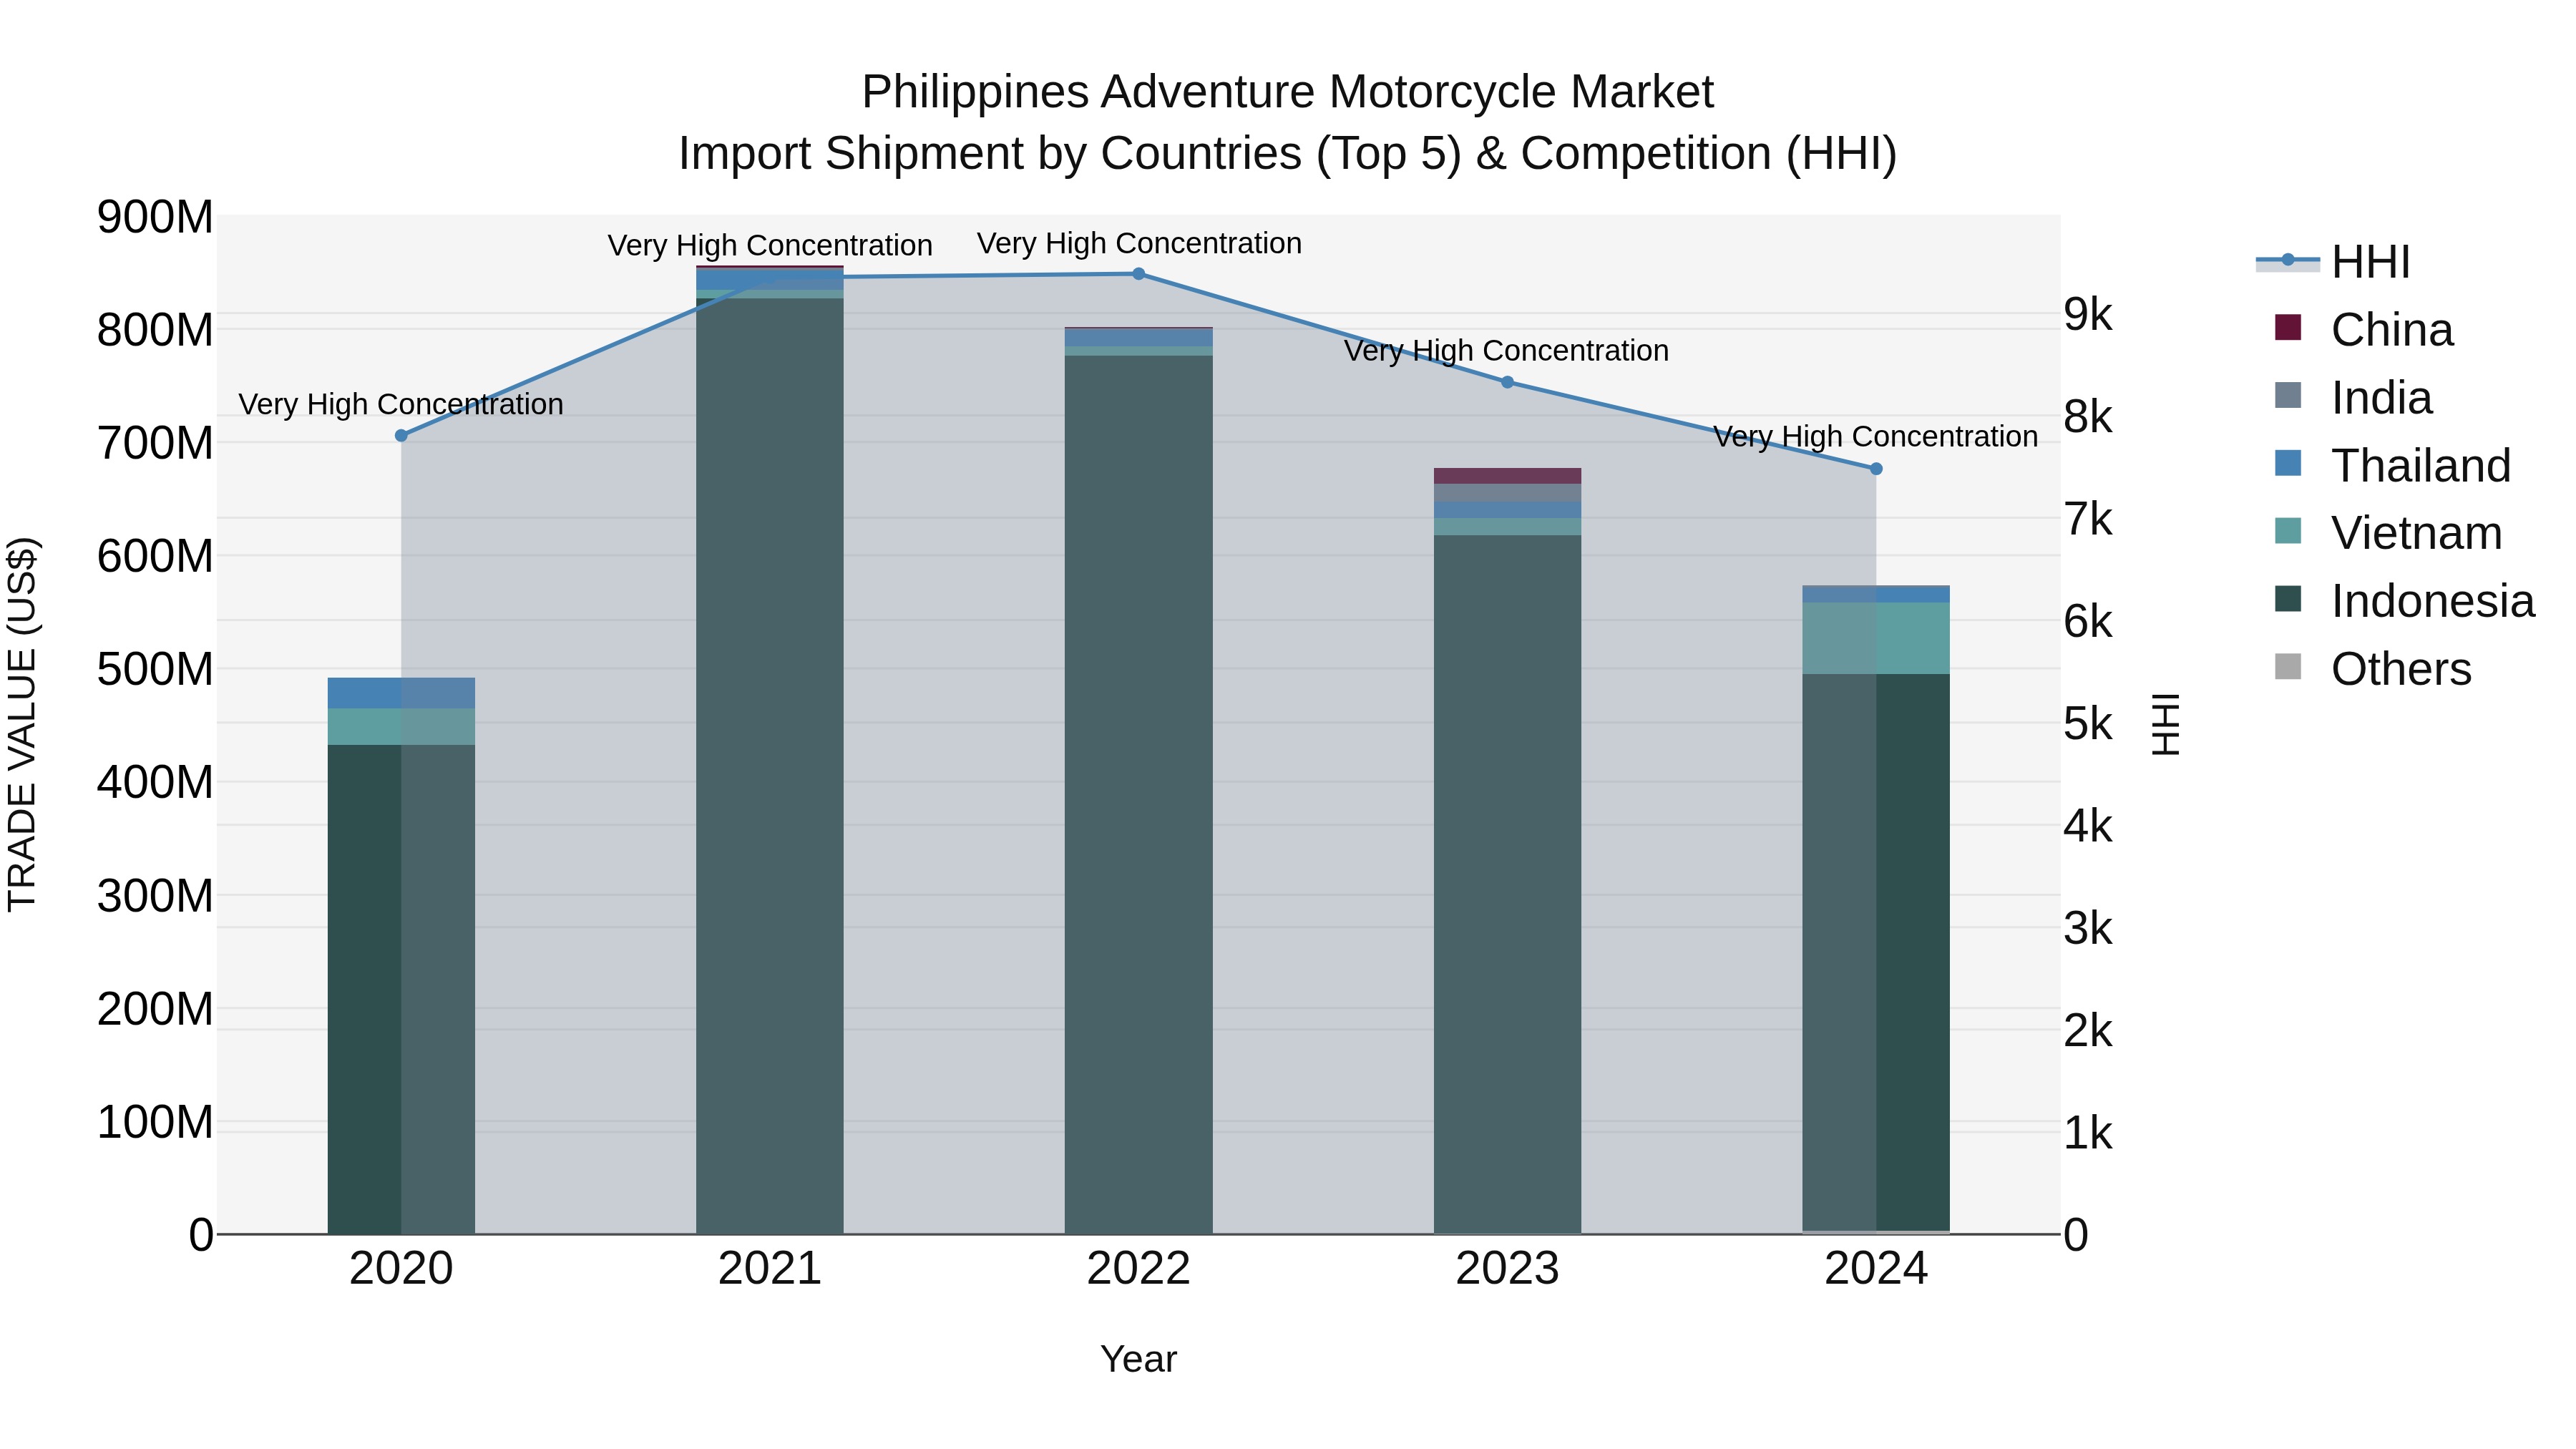This screenshot has width=2576, height=1449.
Task: Click the 2024 Vietnam bar segment
Action: (1876, 638)
